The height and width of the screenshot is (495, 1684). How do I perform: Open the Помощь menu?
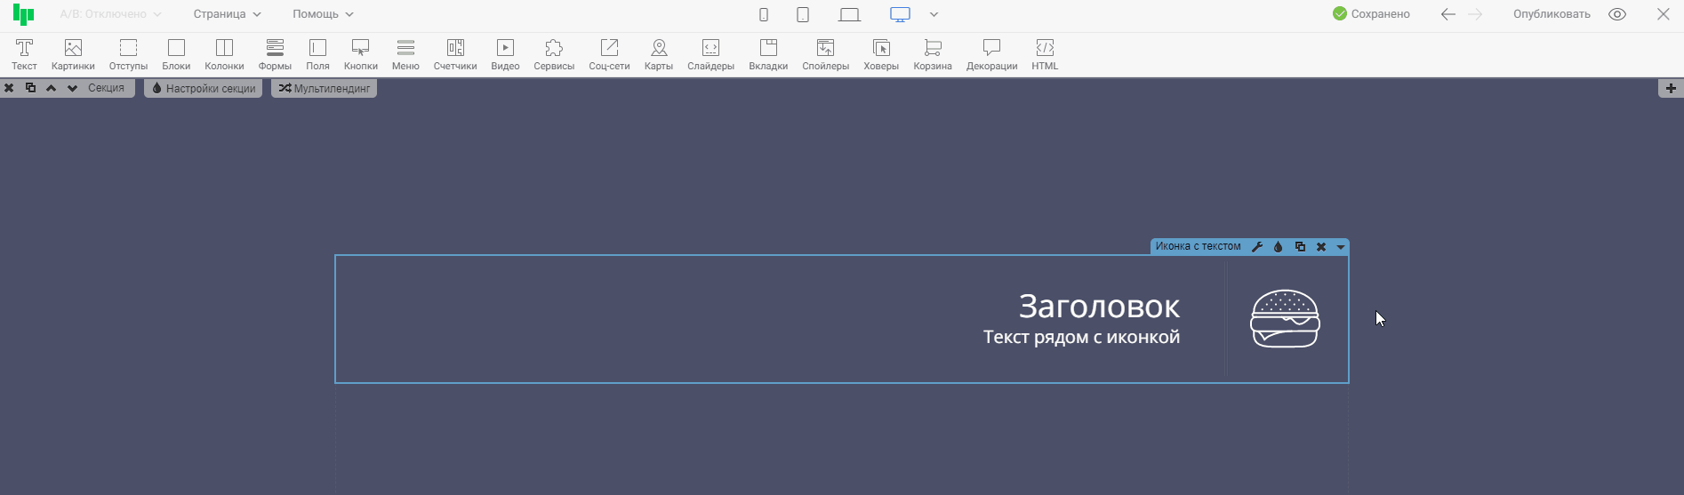pyautogui.click(x=323, y=14)
